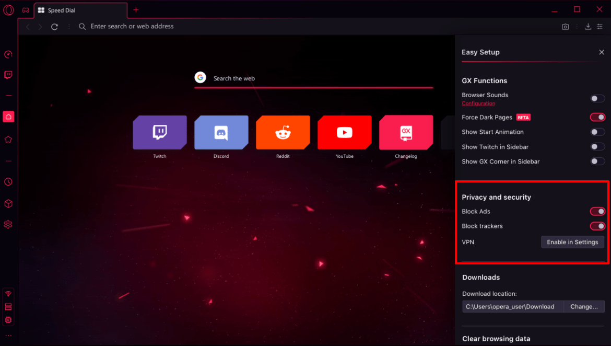Click the Change... download location button
Viewport: 611px width, 346px height.
pos(584,307)
